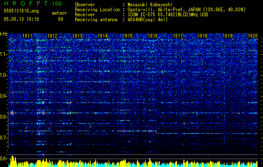Click the 1813 time marker
The image size is (263, 167).
point(77,36)
